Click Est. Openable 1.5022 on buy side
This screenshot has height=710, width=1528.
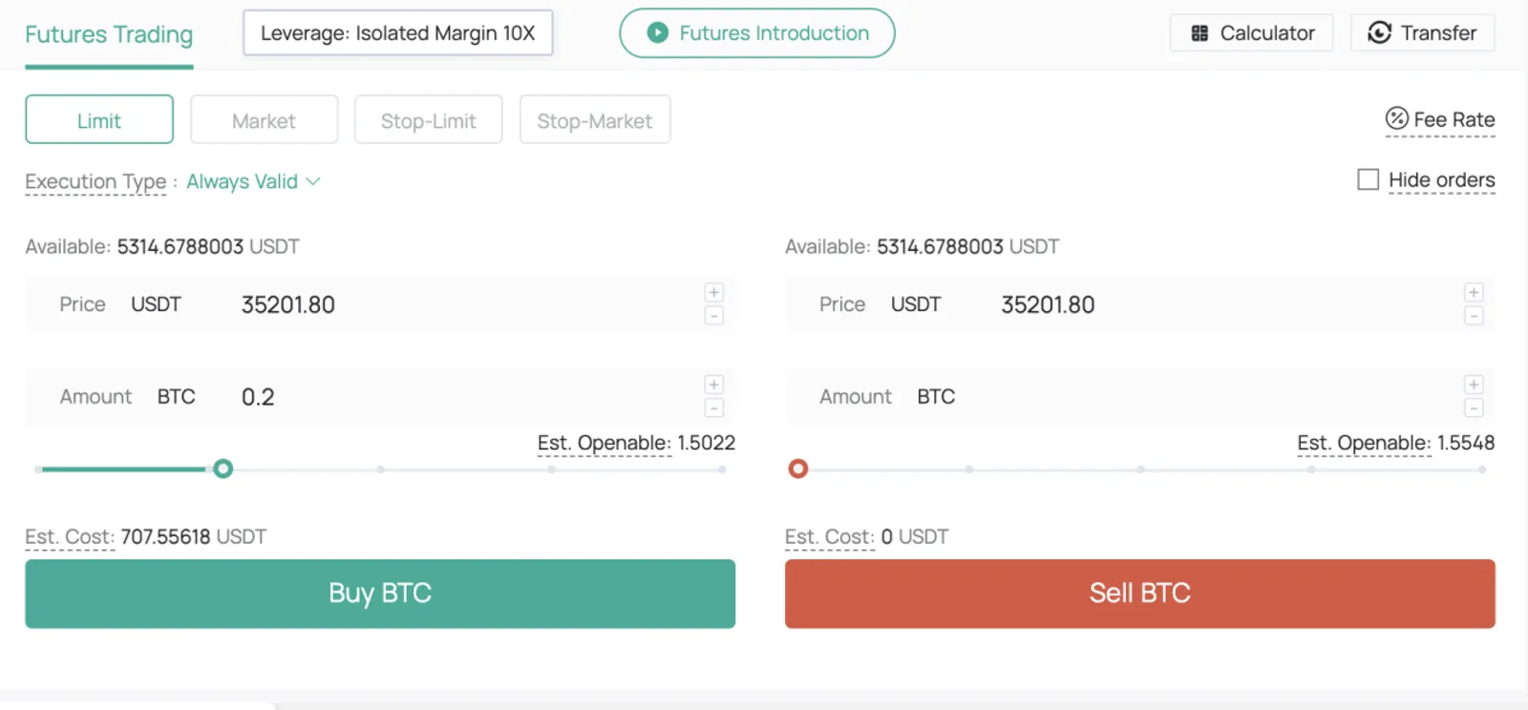pyautogui.click(x=636, y=443)
